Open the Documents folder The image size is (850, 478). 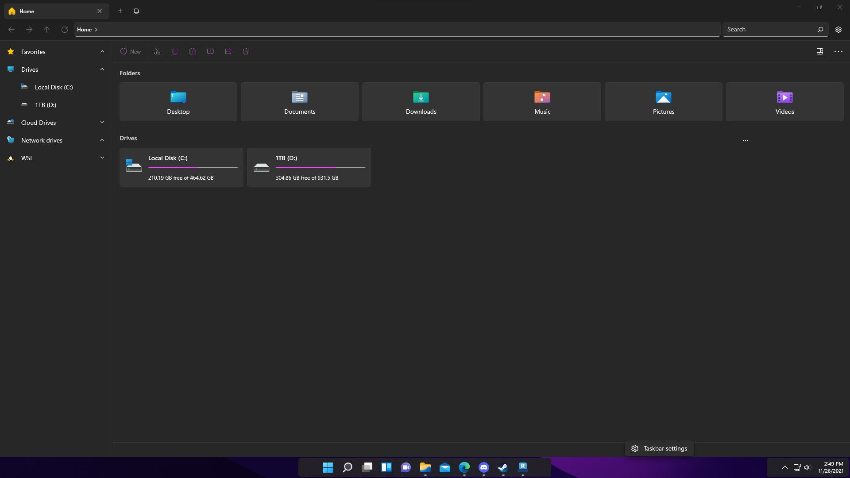click(300, 102)
